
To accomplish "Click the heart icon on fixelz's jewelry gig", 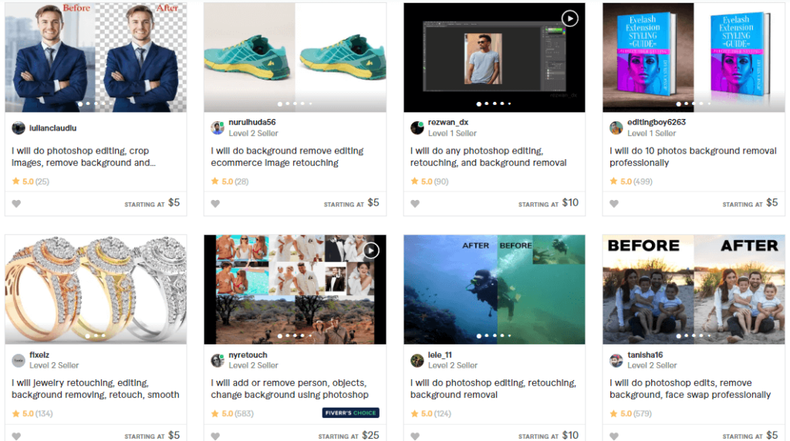I will [16, 436].
